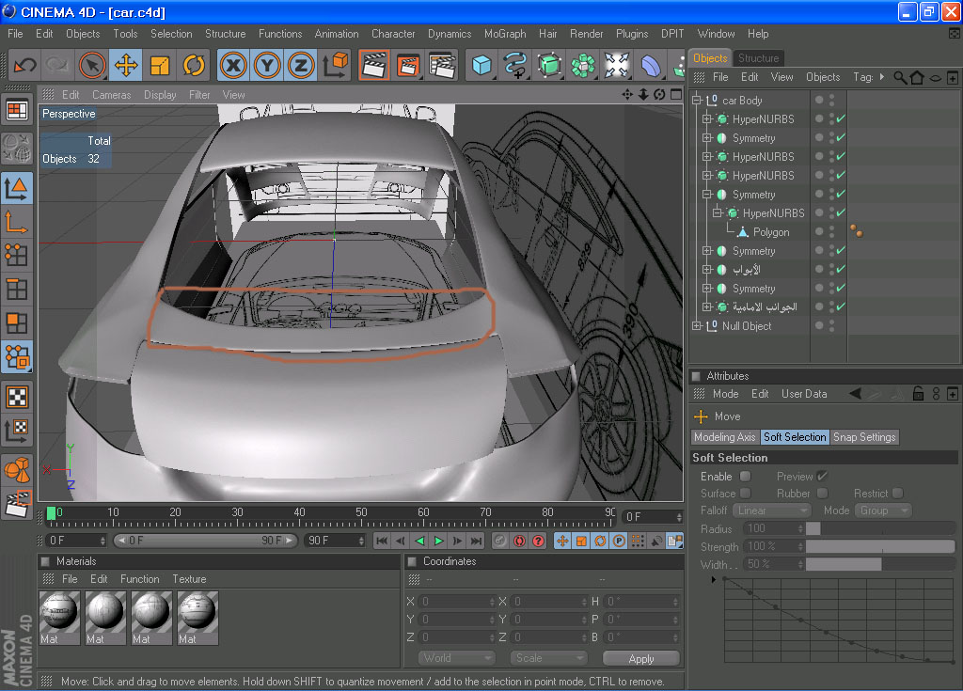Switch to Model mode in left palette
Viewport: 963px width, 691px height.
click(x=17, y=188)
